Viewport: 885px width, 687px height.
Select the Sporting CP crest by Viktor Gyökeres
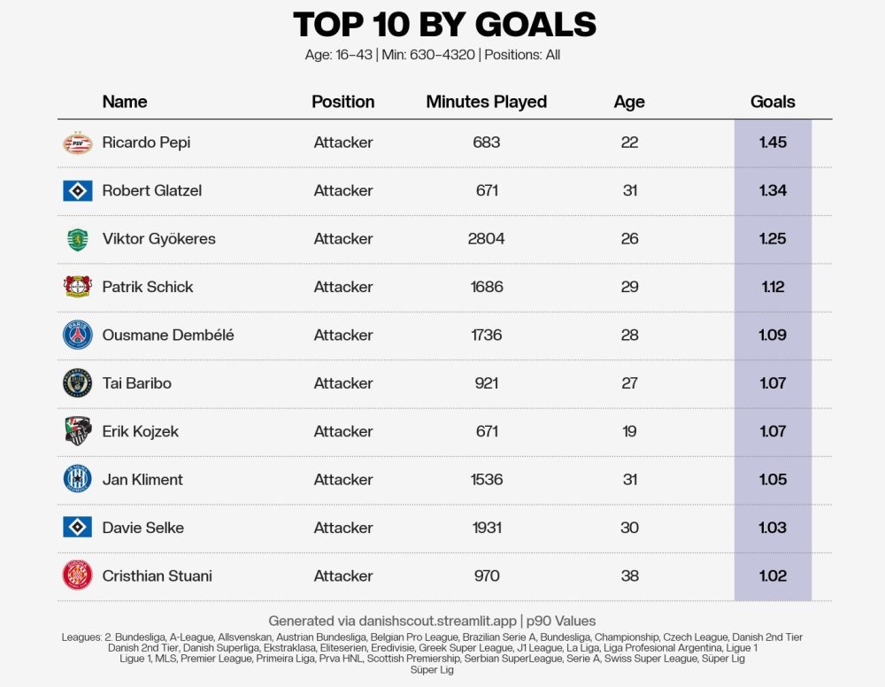click(x=77, y=239)
